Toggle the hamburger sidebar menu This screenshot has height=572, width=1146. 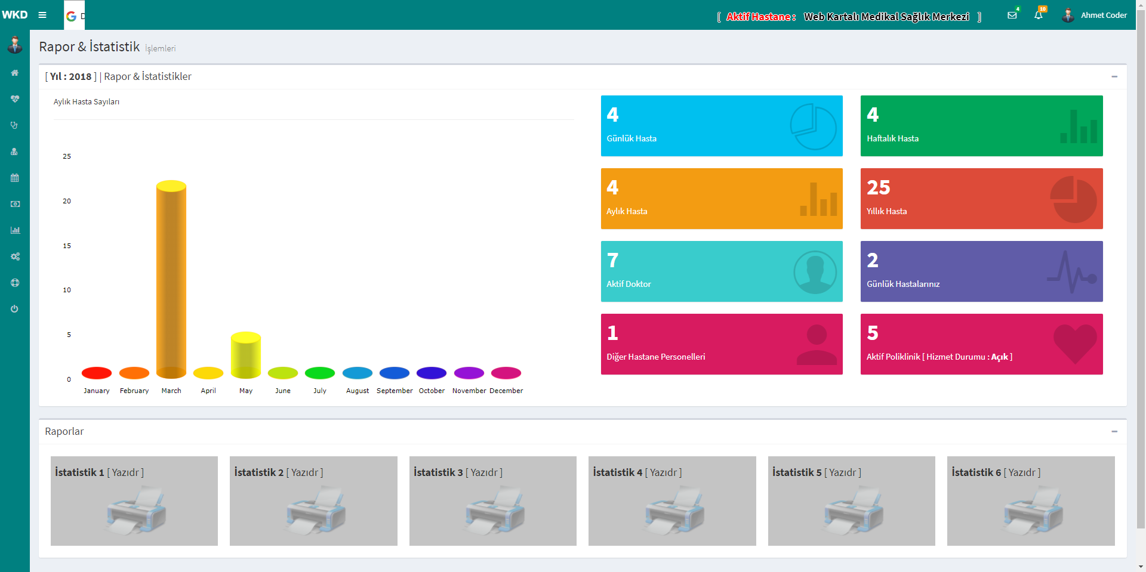pos(42,15)
